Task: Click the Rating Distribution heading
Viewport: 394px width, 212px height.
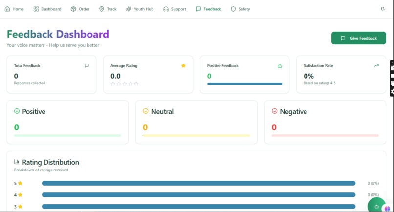Action: click(50, 162)
